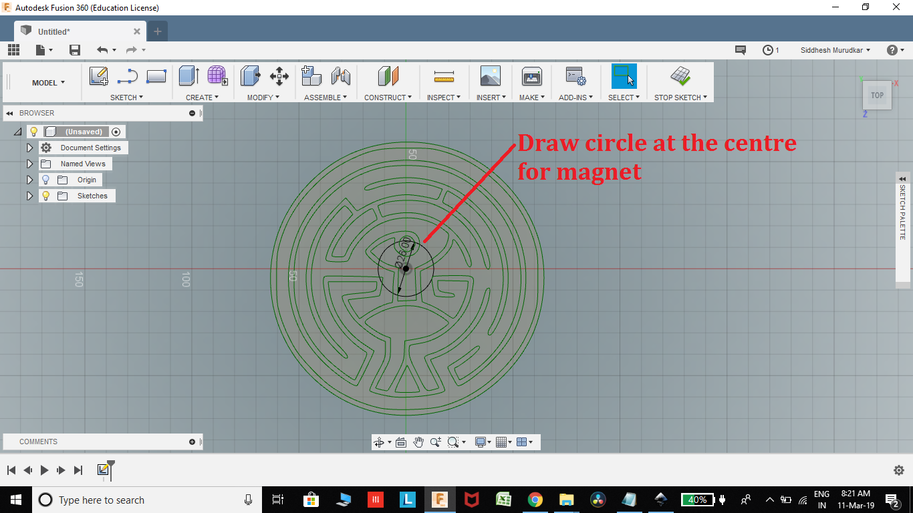Open the MODIFY menu
The height and width of the screenshot is (513, 913).
[263, 98]
